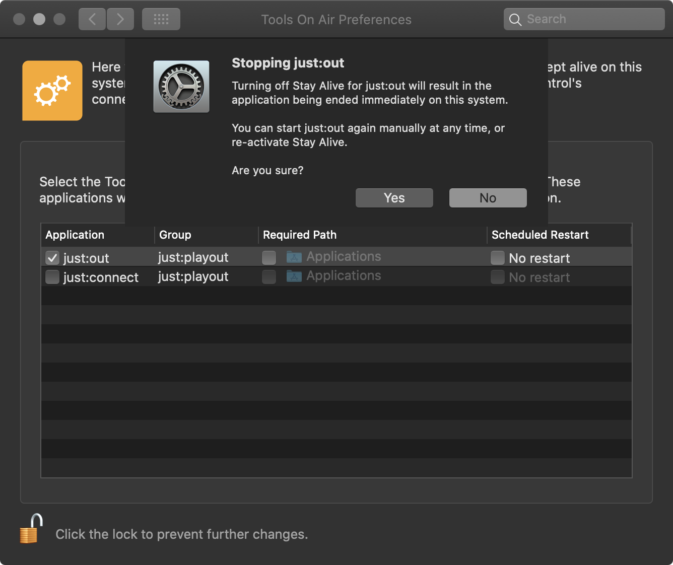Click the Scheduled Restart column header

point(559,235)
